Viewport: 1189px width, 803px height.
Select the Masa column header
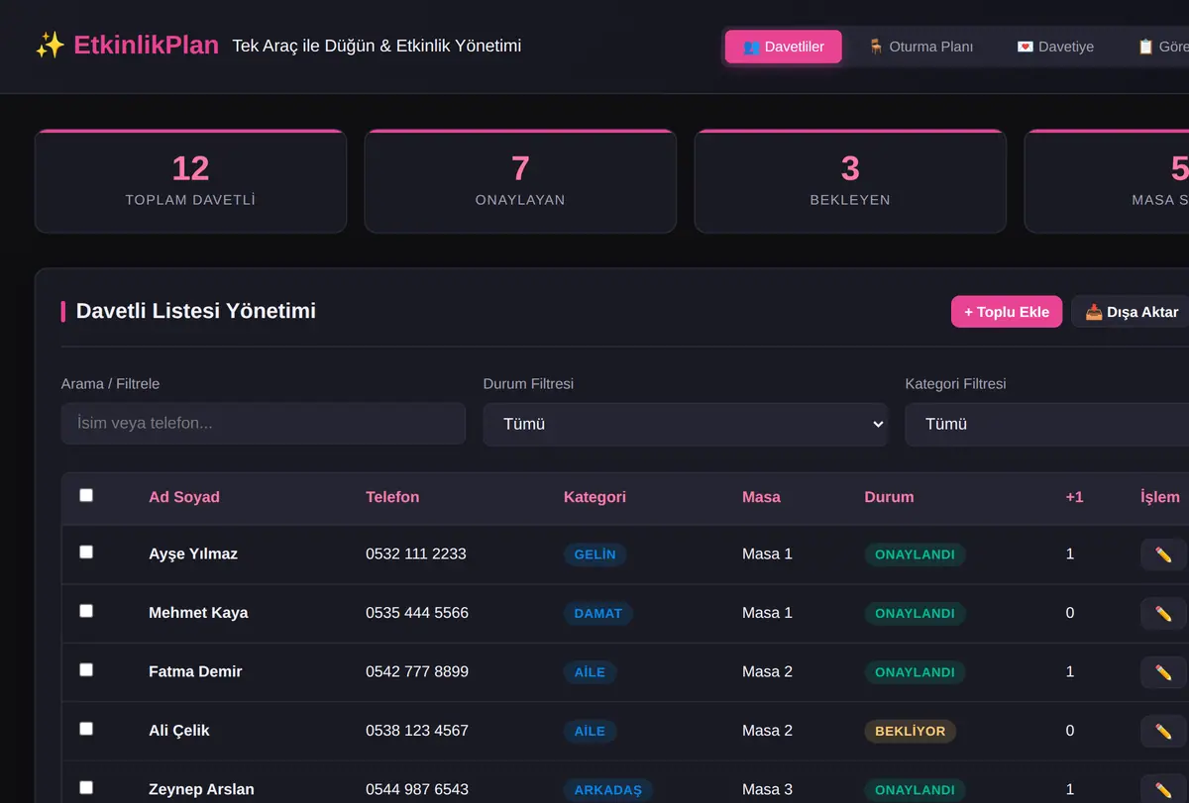761,497
